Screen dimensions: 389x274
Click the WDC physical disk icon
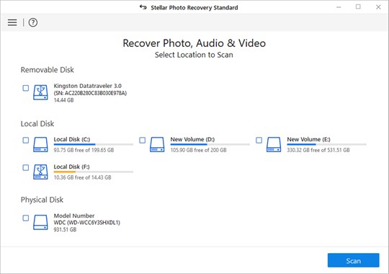40,222
